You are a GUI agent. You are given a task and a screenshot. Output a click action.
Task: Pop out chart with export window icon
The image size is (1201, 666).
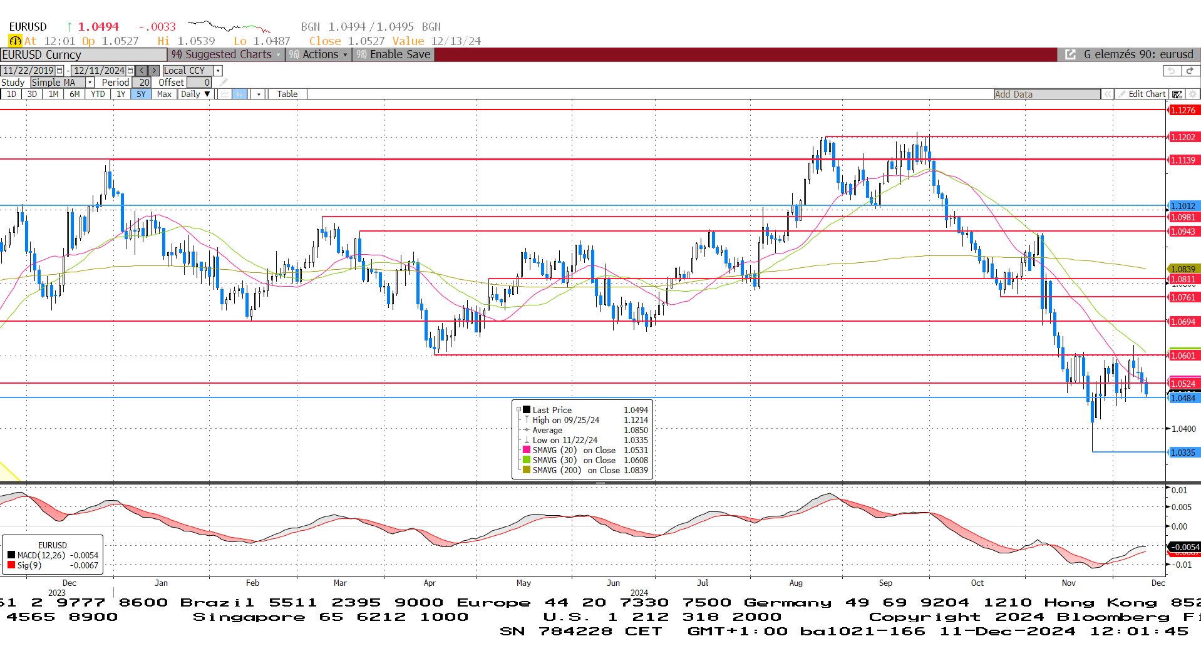click(x=1071, y=54)
